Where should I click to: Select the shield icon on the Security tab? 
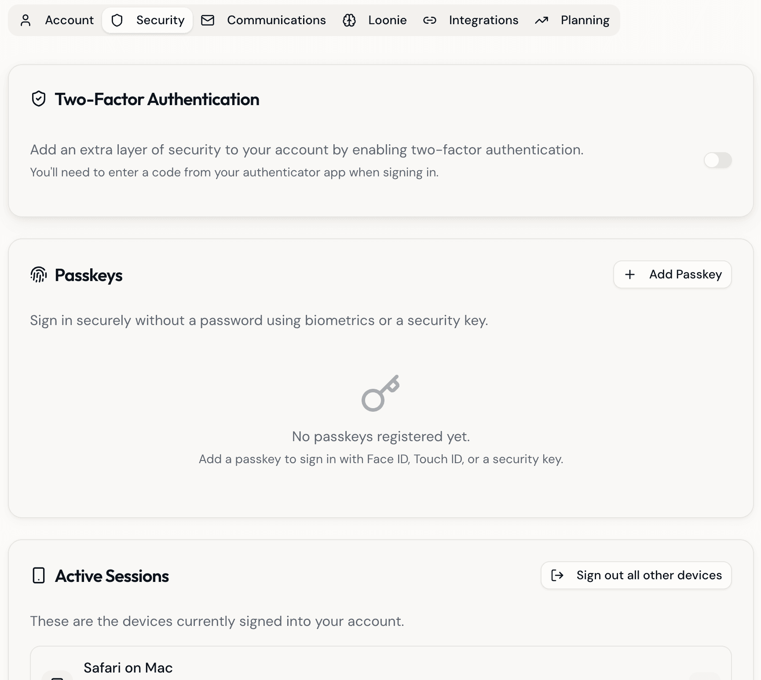coord(117,20)
